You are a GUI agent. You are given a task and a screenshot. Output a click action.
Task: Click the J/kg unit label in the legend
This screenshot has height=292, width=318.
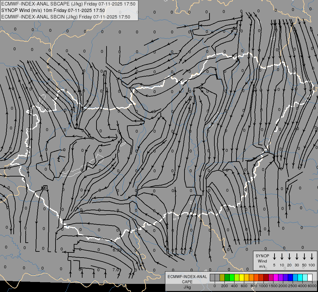coord(187,287)
